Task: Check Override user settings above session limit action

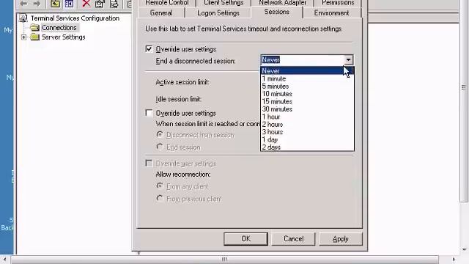Action: point(149,113)
